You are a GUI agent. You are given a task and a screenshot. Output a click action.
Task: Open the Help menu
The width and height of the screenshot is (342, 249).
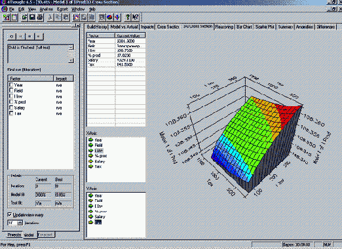coord(92,9)
